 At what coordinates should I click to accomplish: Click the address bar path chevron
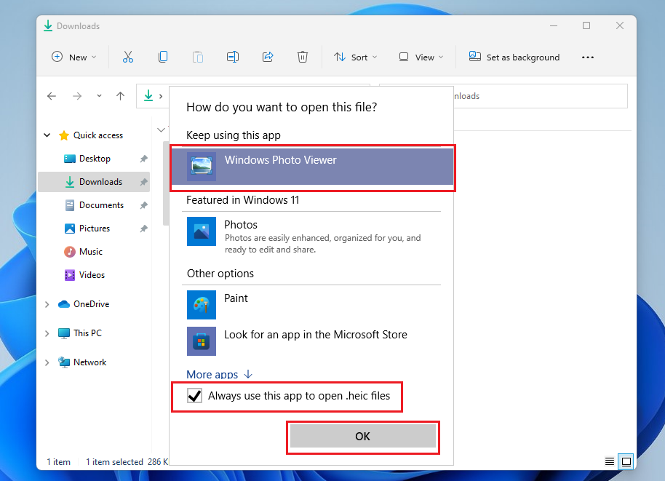pyautogui.click(x=161, y=96)
